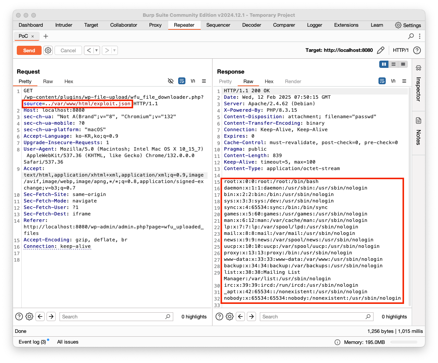Open the Request pane hamburger menu
Screen dimensions: 438x363
[204, 81]
